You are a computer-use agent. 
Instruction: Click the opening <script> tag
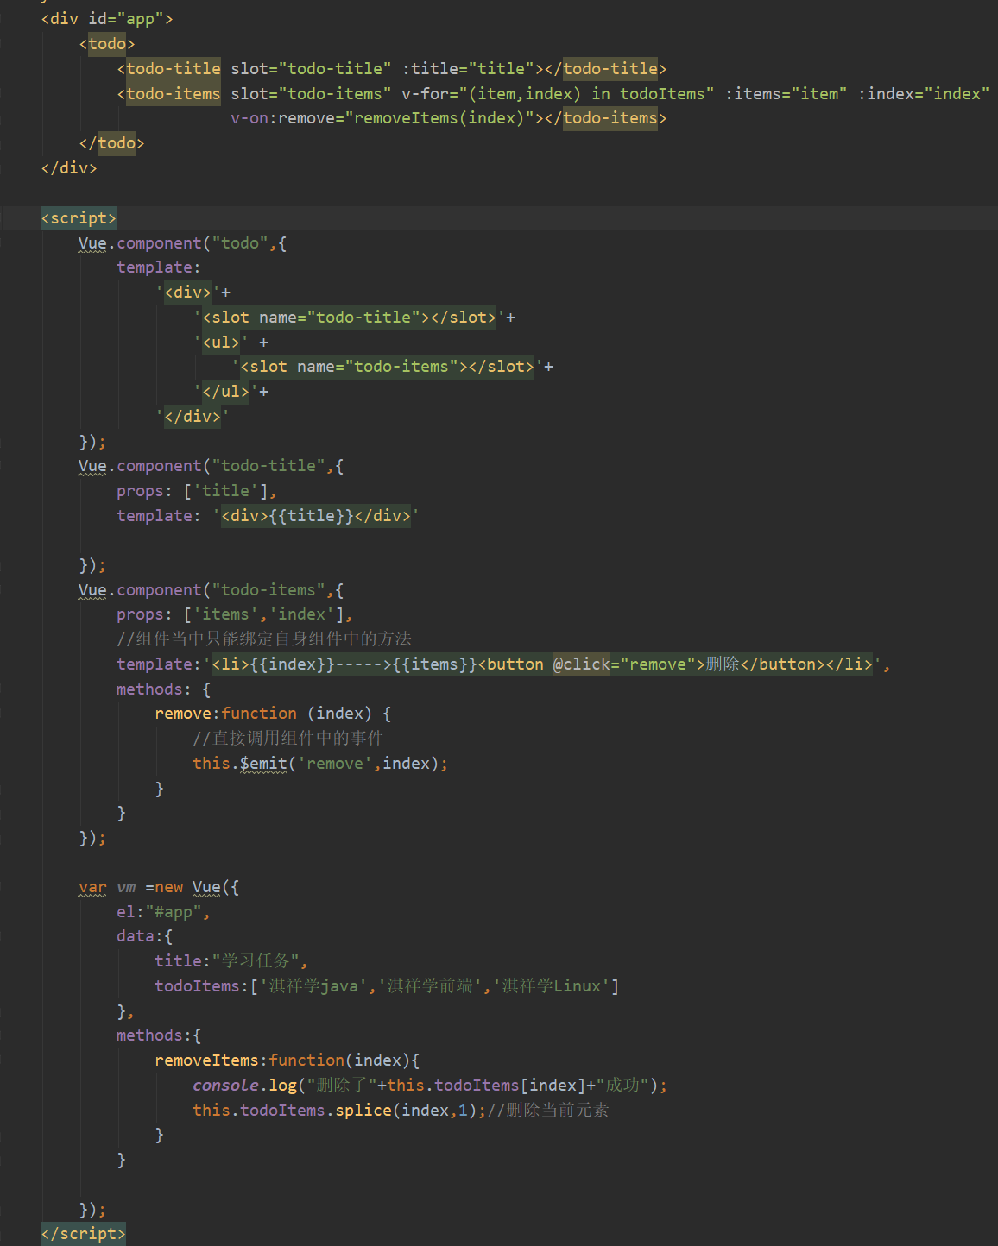click(x=79, y=218)
